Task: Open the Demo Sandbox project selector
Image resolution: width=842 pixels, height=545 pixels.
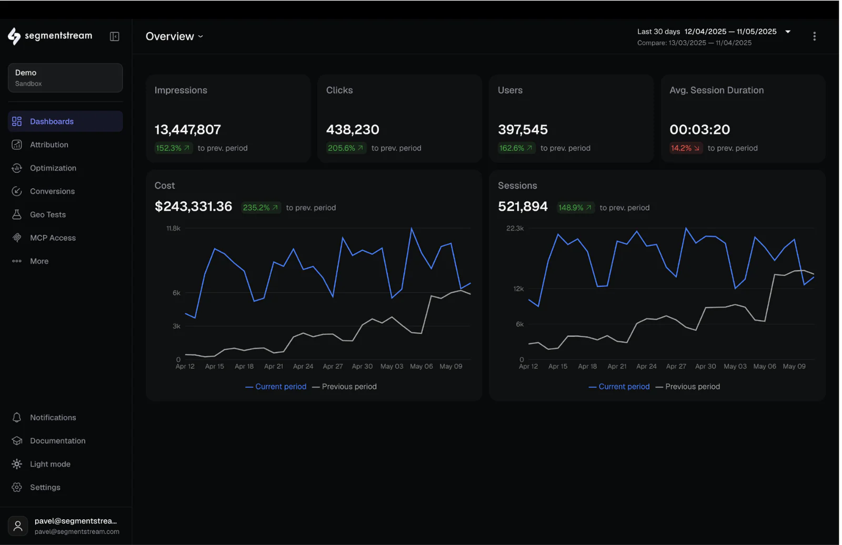Action: point(65,78)
